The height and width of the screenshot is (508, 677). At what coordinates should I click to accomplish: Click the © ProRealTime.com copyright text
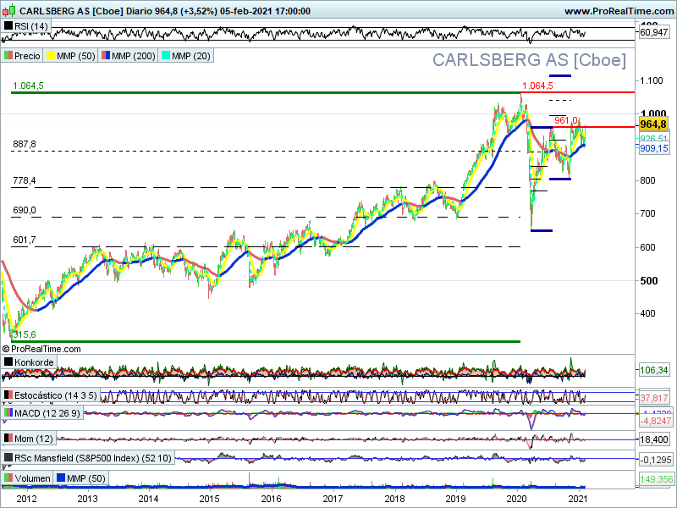pos(41,349)
